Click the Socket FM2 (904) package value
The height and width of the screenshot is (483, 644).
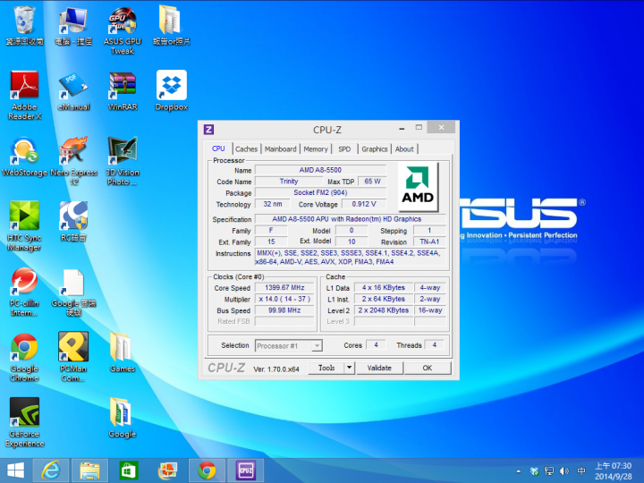[320, 192]
